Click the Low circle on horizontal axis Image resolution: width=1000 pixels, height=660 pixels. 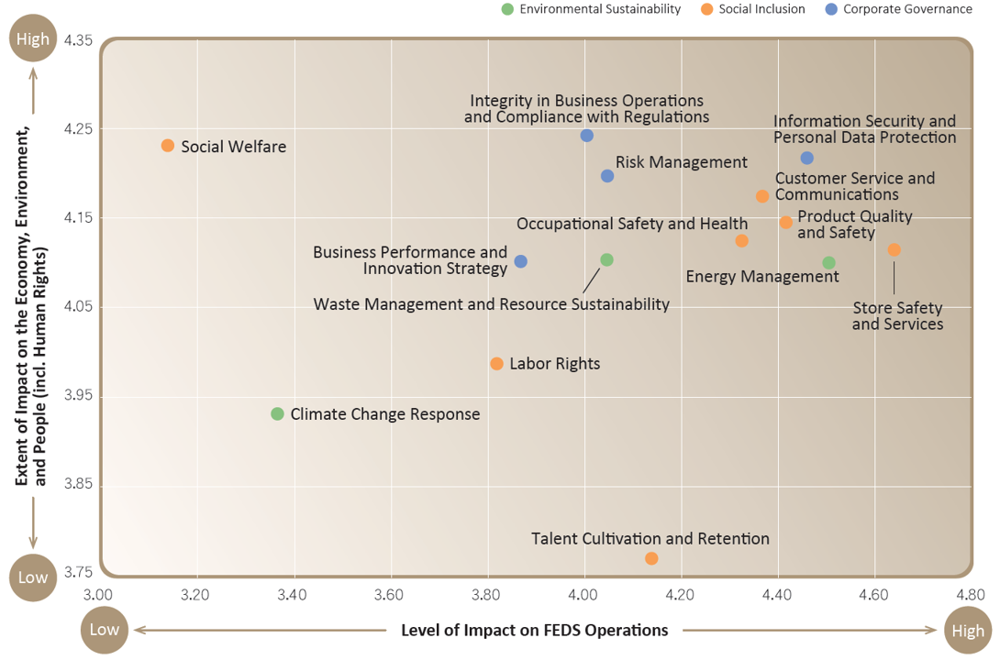(104, 630)
